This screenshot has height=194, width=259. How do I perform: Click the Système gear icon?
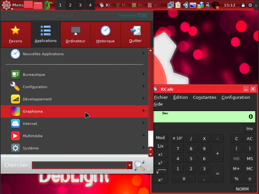[x=16, y=148]
